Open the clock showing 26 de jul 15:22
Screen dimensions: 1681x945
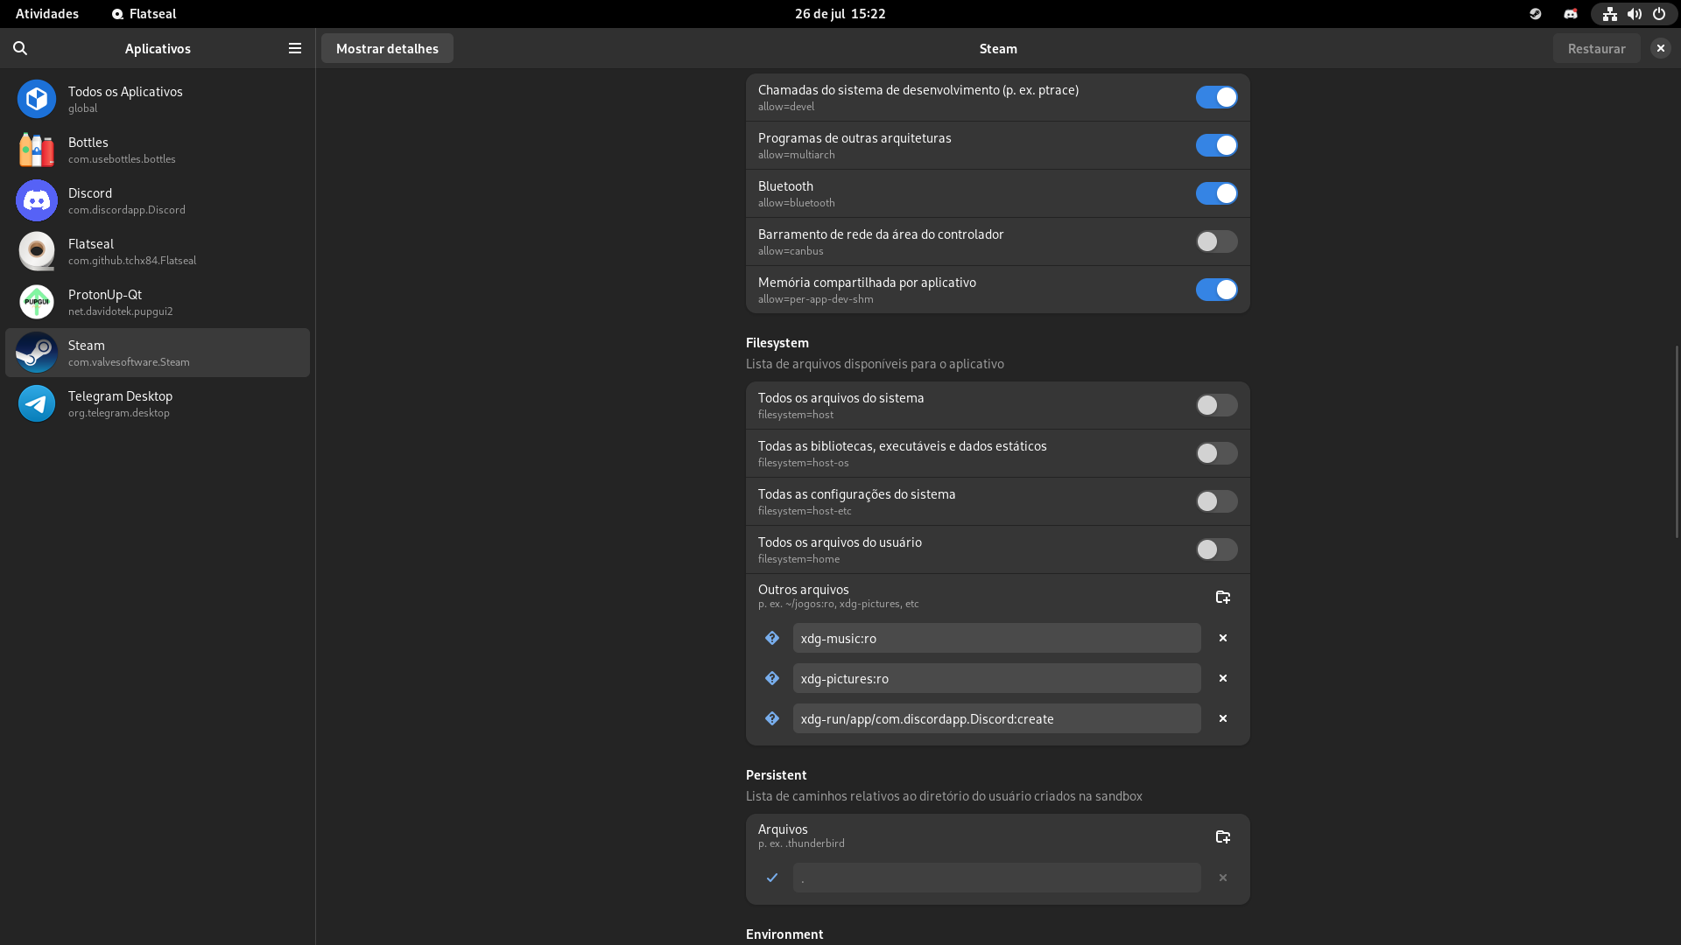click(x=840, y=14)
